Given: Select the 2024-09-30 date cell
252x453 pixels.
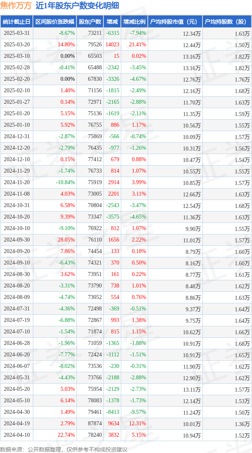Looking at the screenshot, I should pyautogui.click(x=17, y=240).
